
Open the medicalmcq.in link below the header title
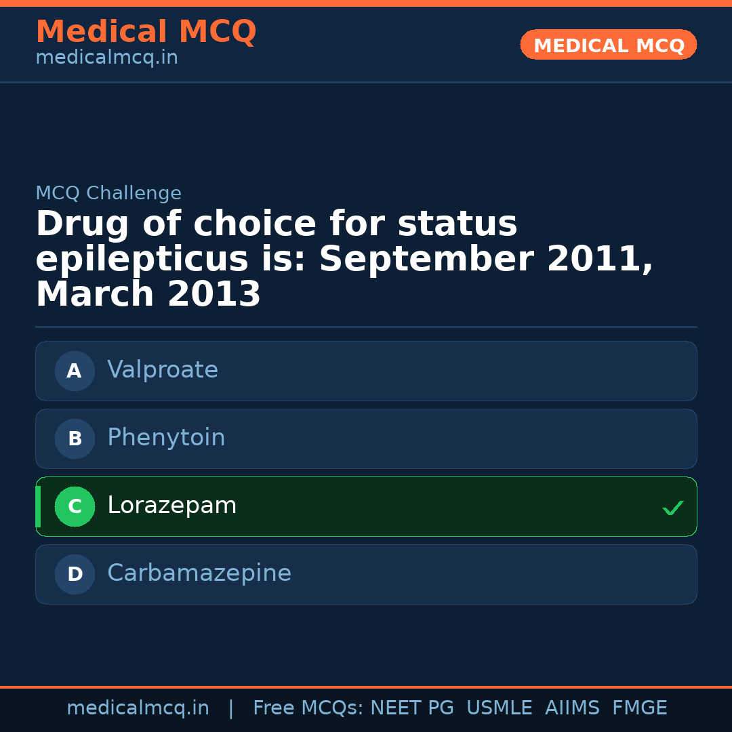(106, 58)
